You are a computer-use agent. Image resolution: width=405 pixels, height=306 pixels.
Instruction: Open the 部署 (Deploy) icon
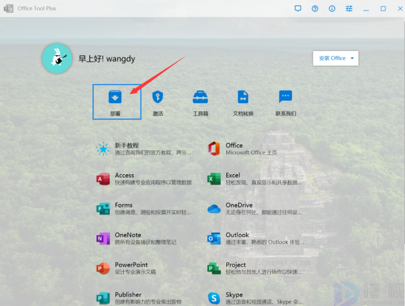click(115, 97)
